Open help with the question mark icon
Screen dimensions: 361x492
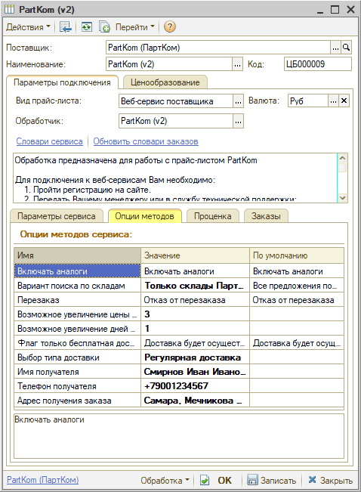click(169, 27)
